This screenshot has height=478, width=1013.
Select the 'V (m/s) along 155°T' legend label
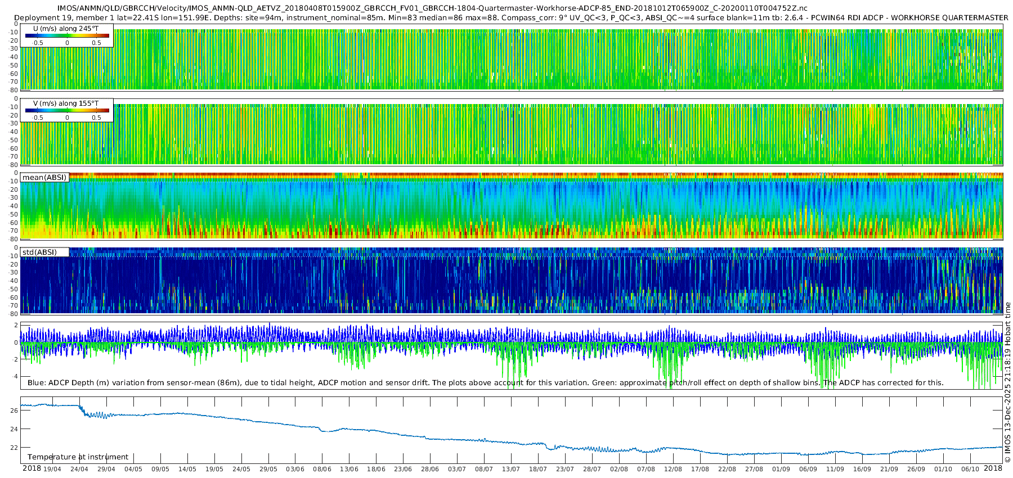tap(66, 103)
